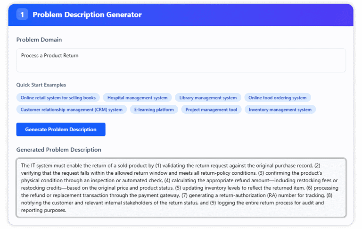
Task: Click the step number 1 badge
Action: (x=22, y=15)
